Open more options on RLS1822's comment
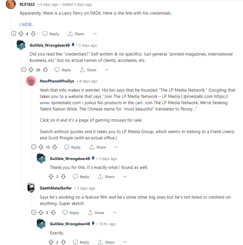Screen dimensions: 243x245 pos(95,34)
